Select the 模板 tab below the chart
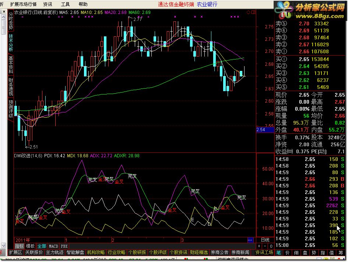 [x=30, y=246]
